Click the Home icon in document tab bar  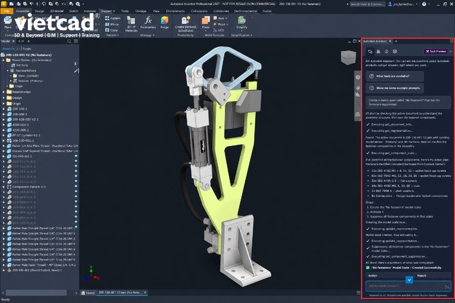[x=83, y=293]
